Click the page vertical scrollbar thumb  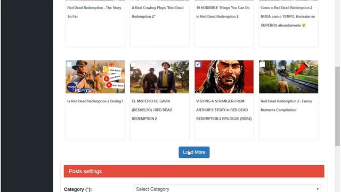pos(337,106)
